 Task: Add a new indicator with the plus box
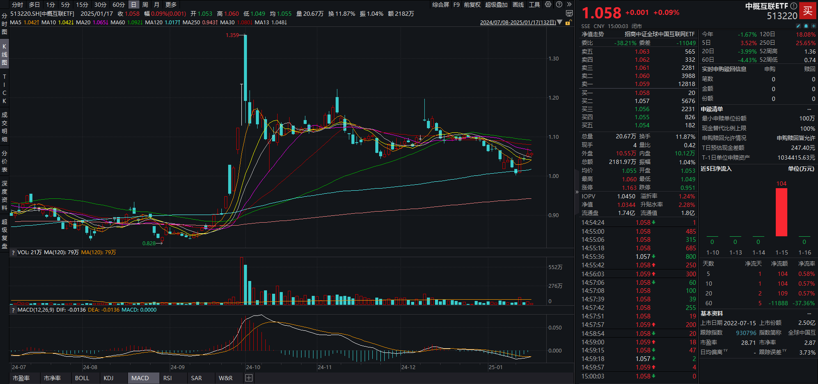[x=249, y=378]
